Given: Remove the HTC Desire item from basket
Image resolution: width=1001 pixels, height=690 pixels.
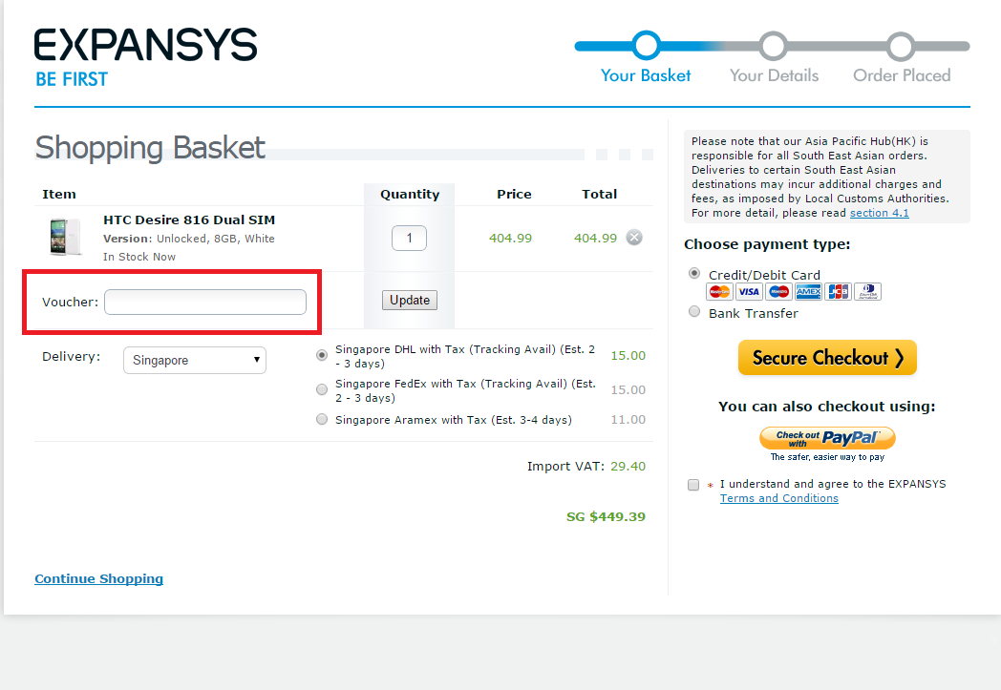Looking at the screenshot, I should (634, 238).
